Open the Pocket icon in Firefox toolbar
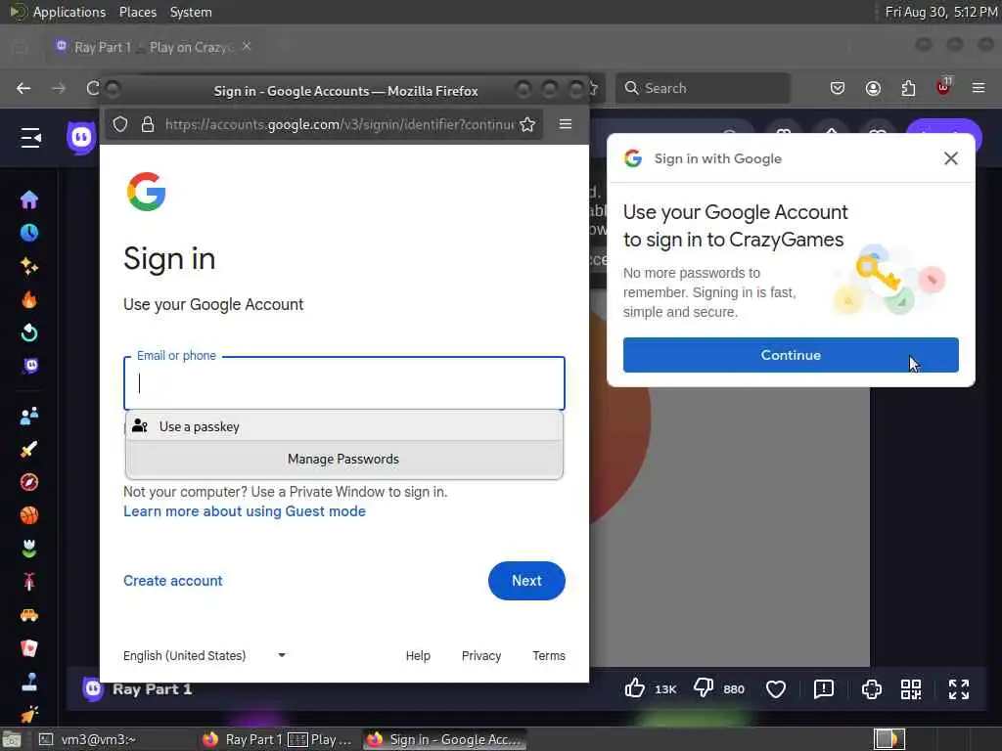 (838, 88)
